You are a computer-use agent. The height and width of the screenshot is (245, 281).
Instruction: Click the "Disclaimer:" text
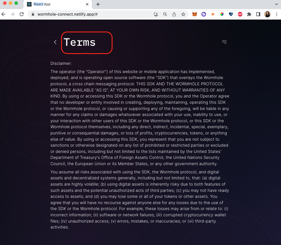61,63
